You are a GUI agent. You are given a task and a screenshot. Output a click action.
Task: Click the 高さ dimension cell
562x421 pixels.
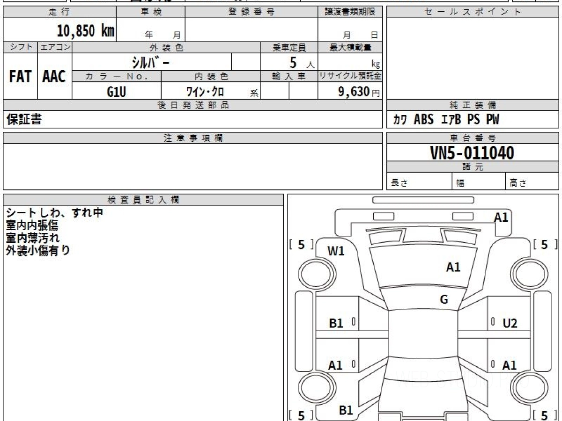pos(532,181)
